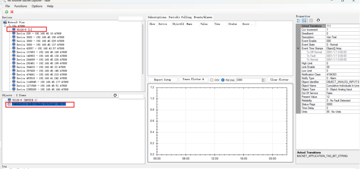Click the red remove device X icon
The height and width of the screenshot is (169, 360).
(x=12, y=12)
